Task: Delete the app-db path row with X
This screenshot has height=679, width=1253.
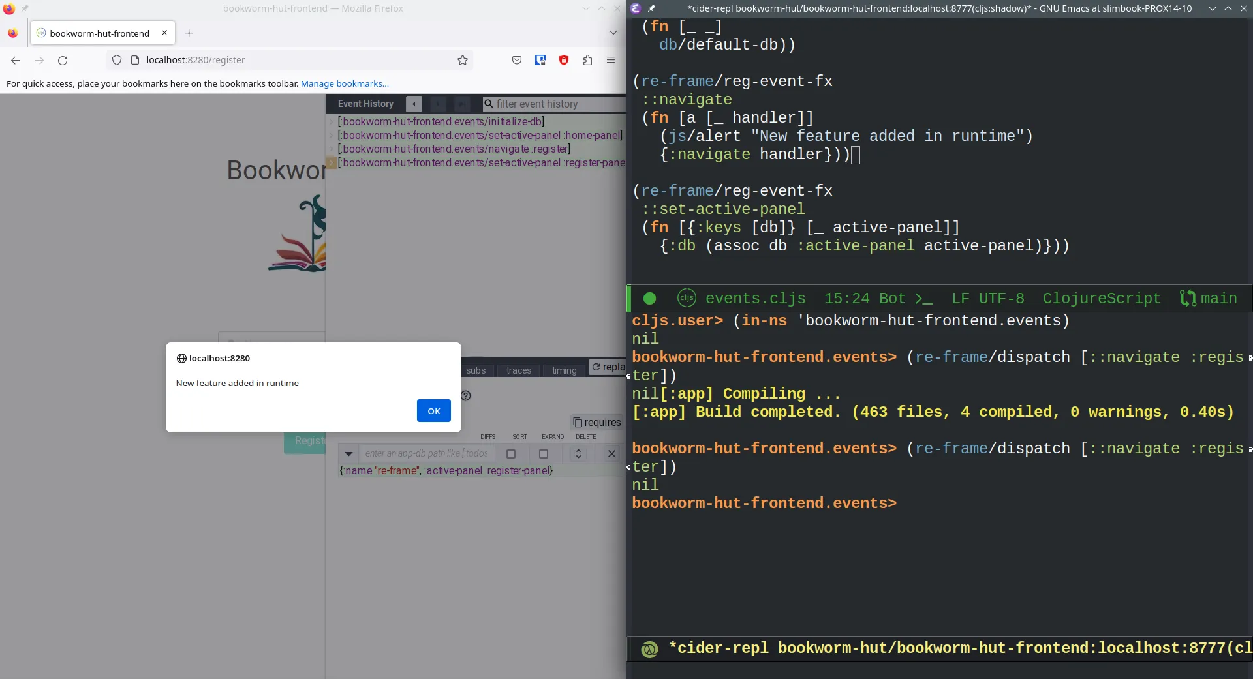Action: click(611, 454)
